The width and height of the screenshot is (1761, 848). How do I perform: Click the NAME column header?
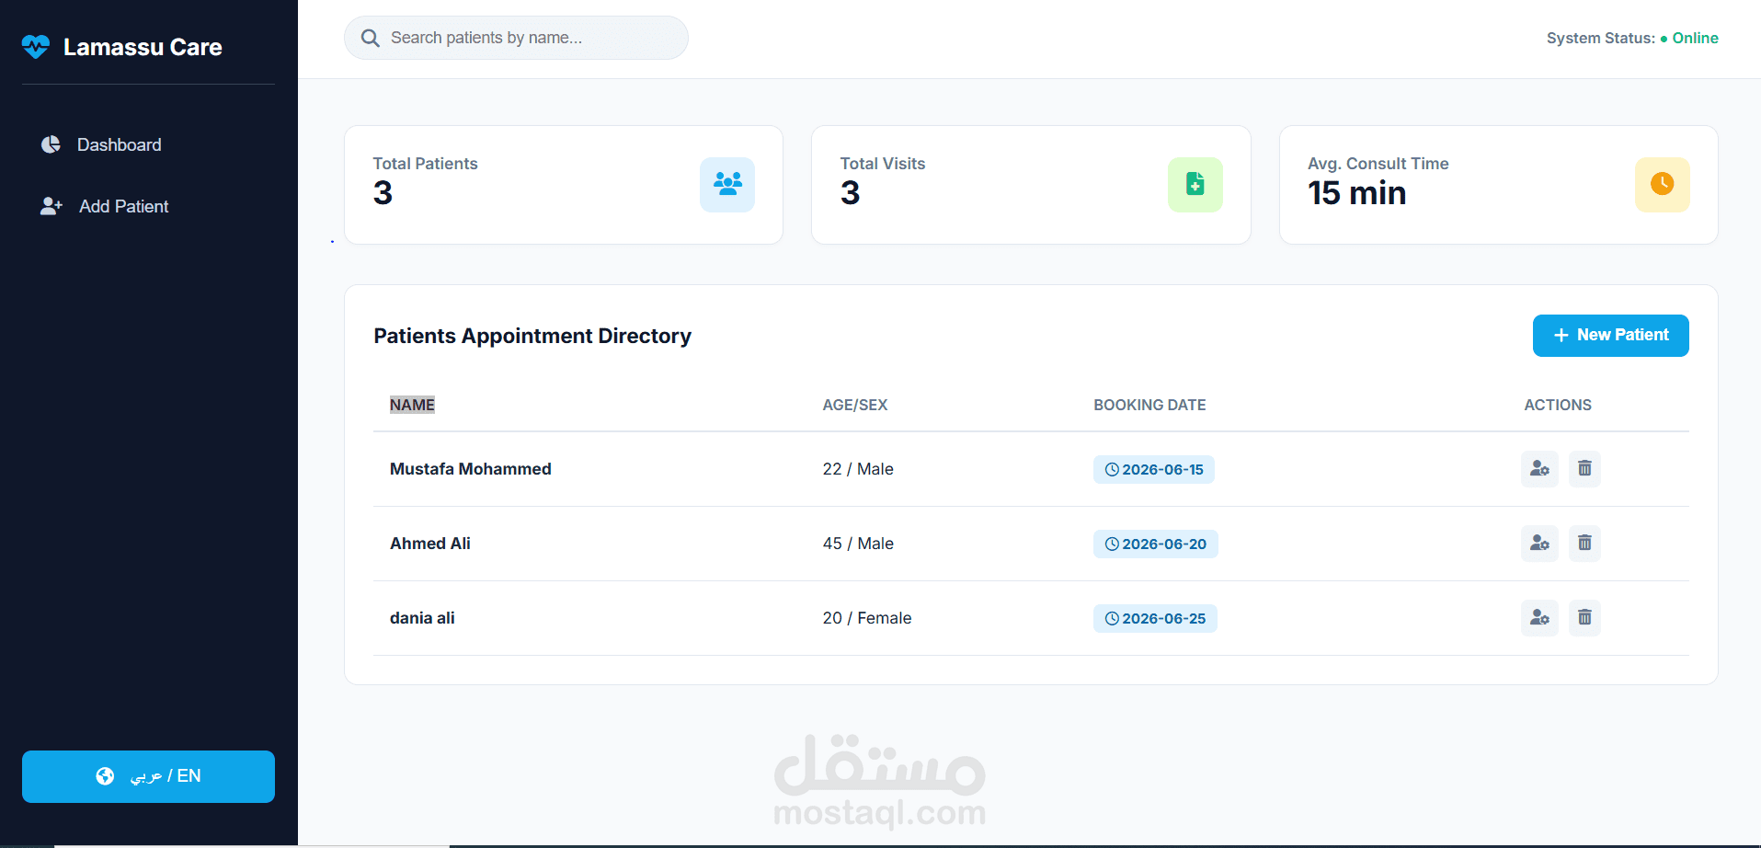tap(412, 405)
